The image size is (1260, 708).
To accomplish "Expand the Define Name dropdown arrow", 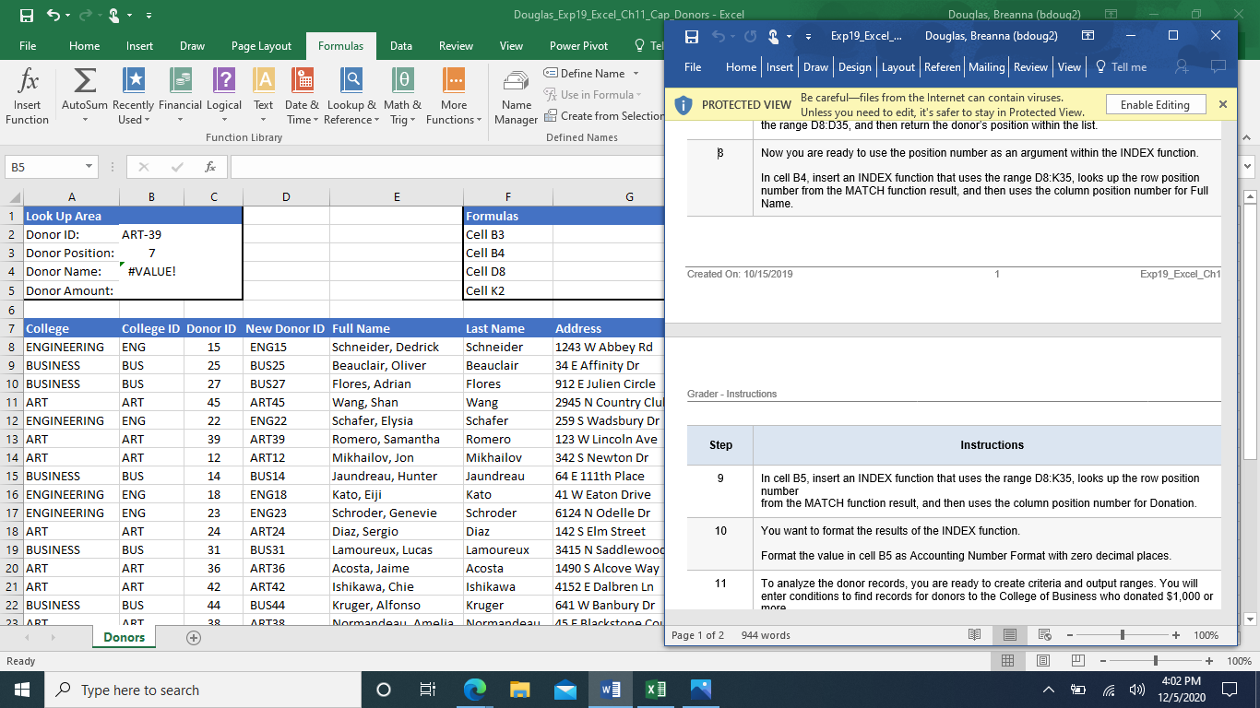I will [636, 74].
